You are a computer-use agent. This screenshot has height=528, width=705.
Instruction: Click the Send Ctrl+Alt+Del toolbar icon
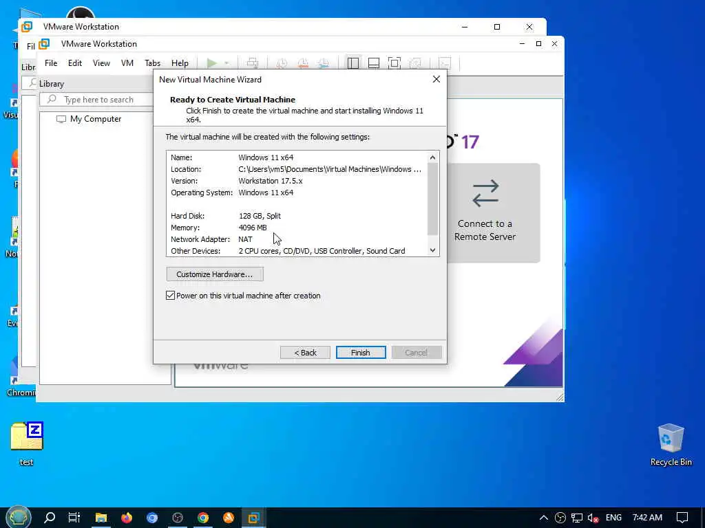253,63
